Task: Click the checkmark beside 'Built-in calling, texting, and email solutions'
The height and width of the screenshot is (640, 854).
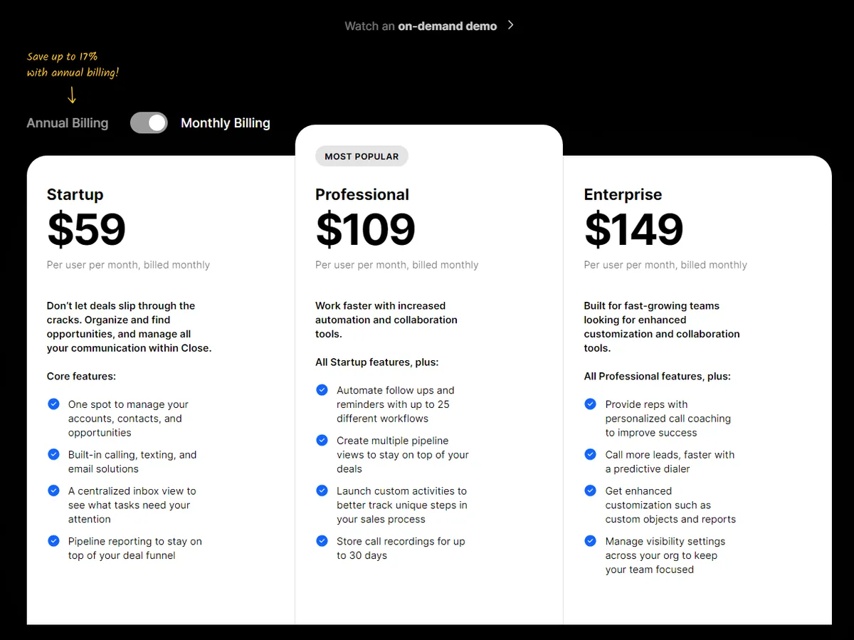Action: [x=53, y=453]
